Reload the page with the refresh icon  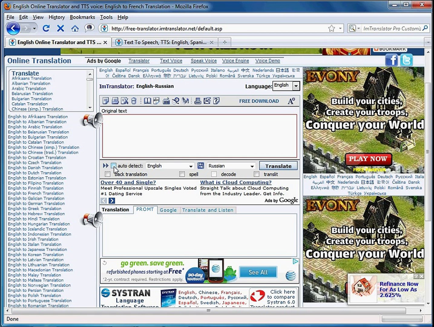[46, 28]
